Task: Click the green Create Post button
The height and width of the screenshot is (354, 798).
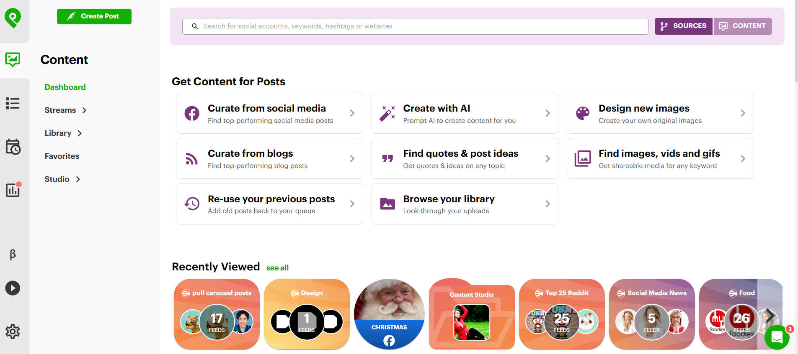Action: pos(94,16)
